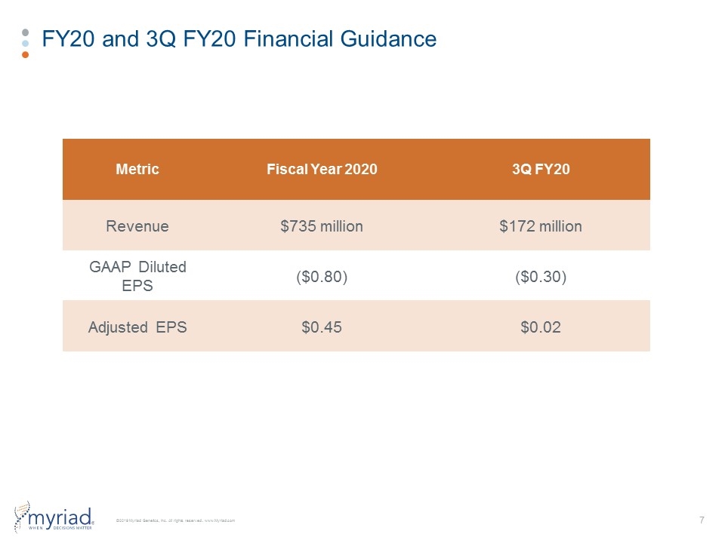
Task: Select the Revenue row label
Action: tap(137, 226)
